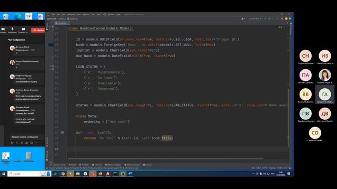Open the inspections warning widget in editor
This screenshot has width=337, height=189.
pyautogui.click(x=280, y=27)
